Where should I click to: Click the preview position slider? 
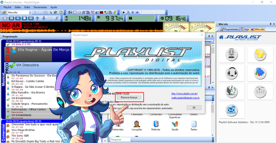click(x=153, y=13)
